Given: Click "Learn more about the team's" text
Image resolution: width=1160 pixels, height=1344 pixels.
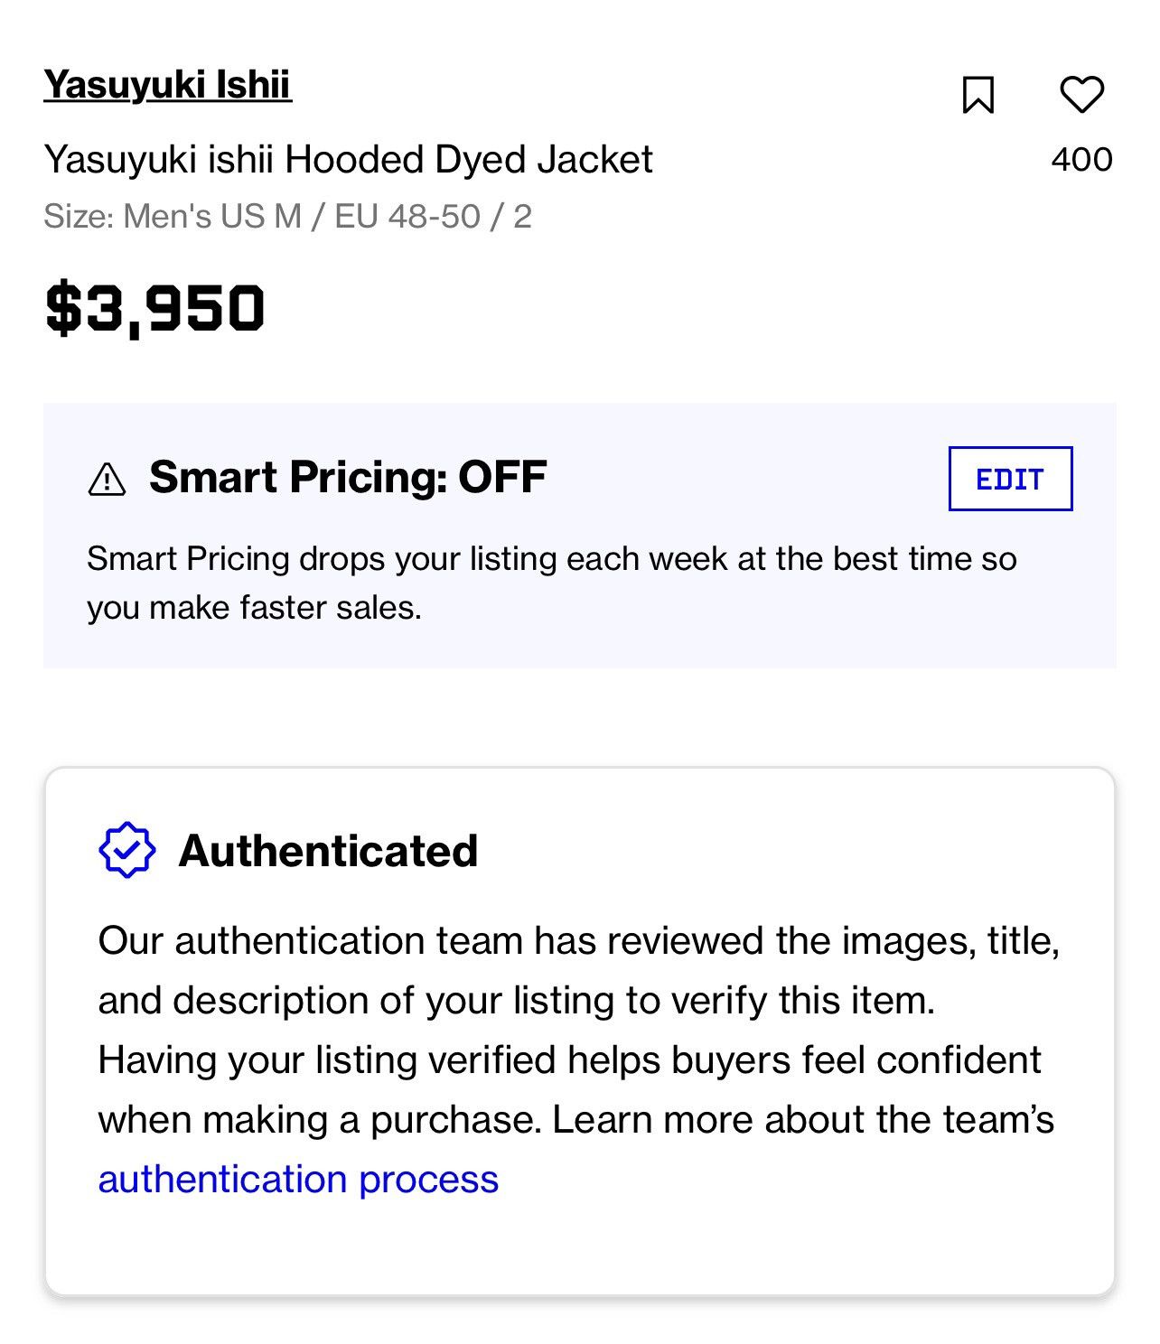Looking at the screenshot, I should tap(803, 1119).
